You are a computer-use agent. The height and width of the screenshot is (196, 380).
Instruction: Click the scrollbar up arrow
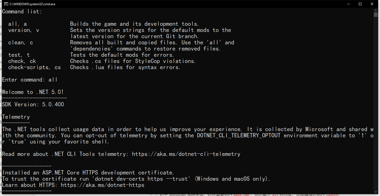(x=376, y=10)
